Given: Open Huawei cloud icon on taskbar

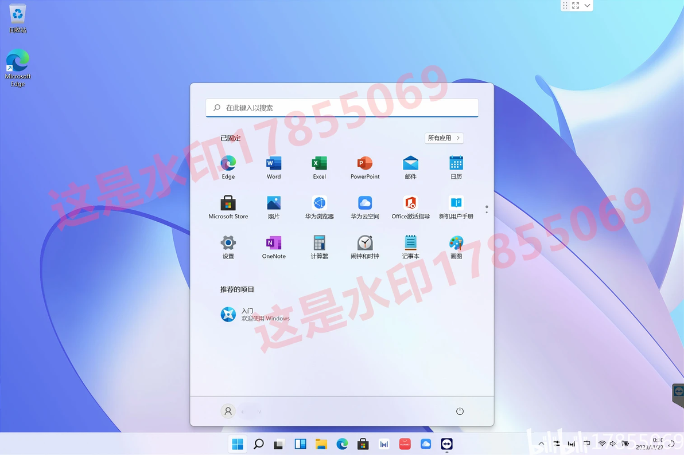Looking at the screenshot, I should [426, 444].
